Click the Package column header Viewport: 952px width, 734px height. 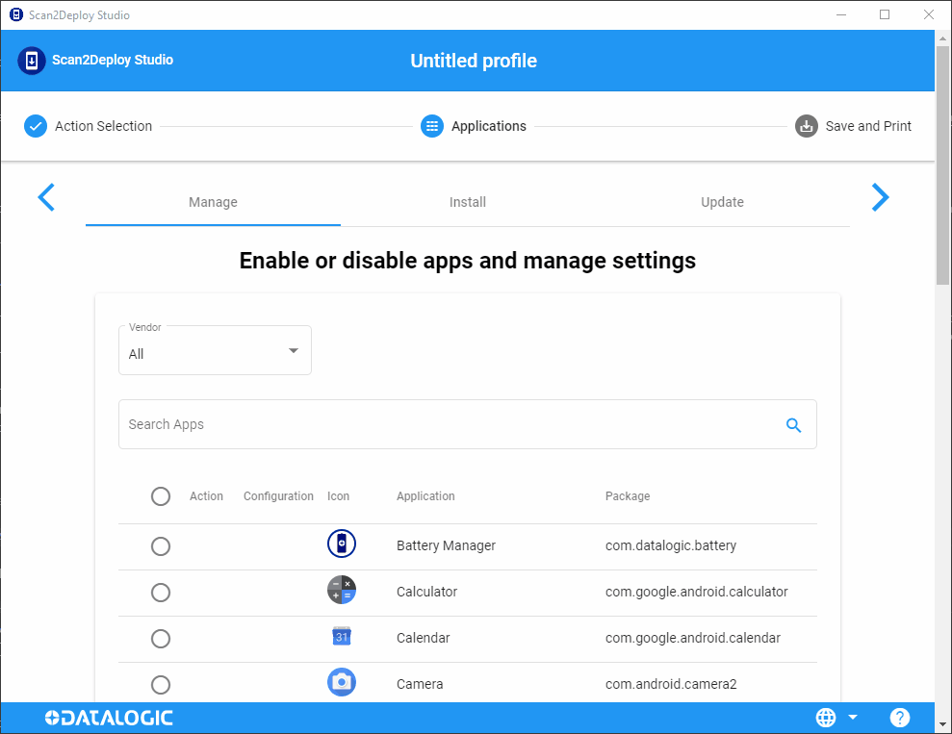pyautogui.click(x=628, y=496)
